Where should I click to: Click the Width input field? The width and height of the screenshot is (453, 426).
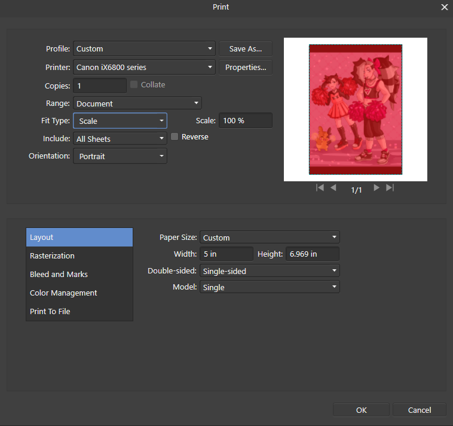click(227, 254)
